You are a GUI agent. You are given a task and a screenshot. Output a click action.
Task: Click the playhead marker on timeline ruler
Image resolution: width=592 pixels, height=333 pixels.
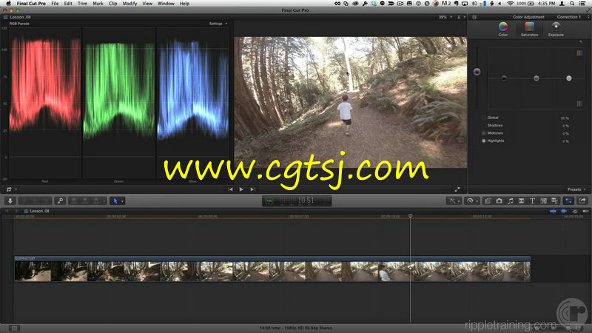tap(411, 216)
